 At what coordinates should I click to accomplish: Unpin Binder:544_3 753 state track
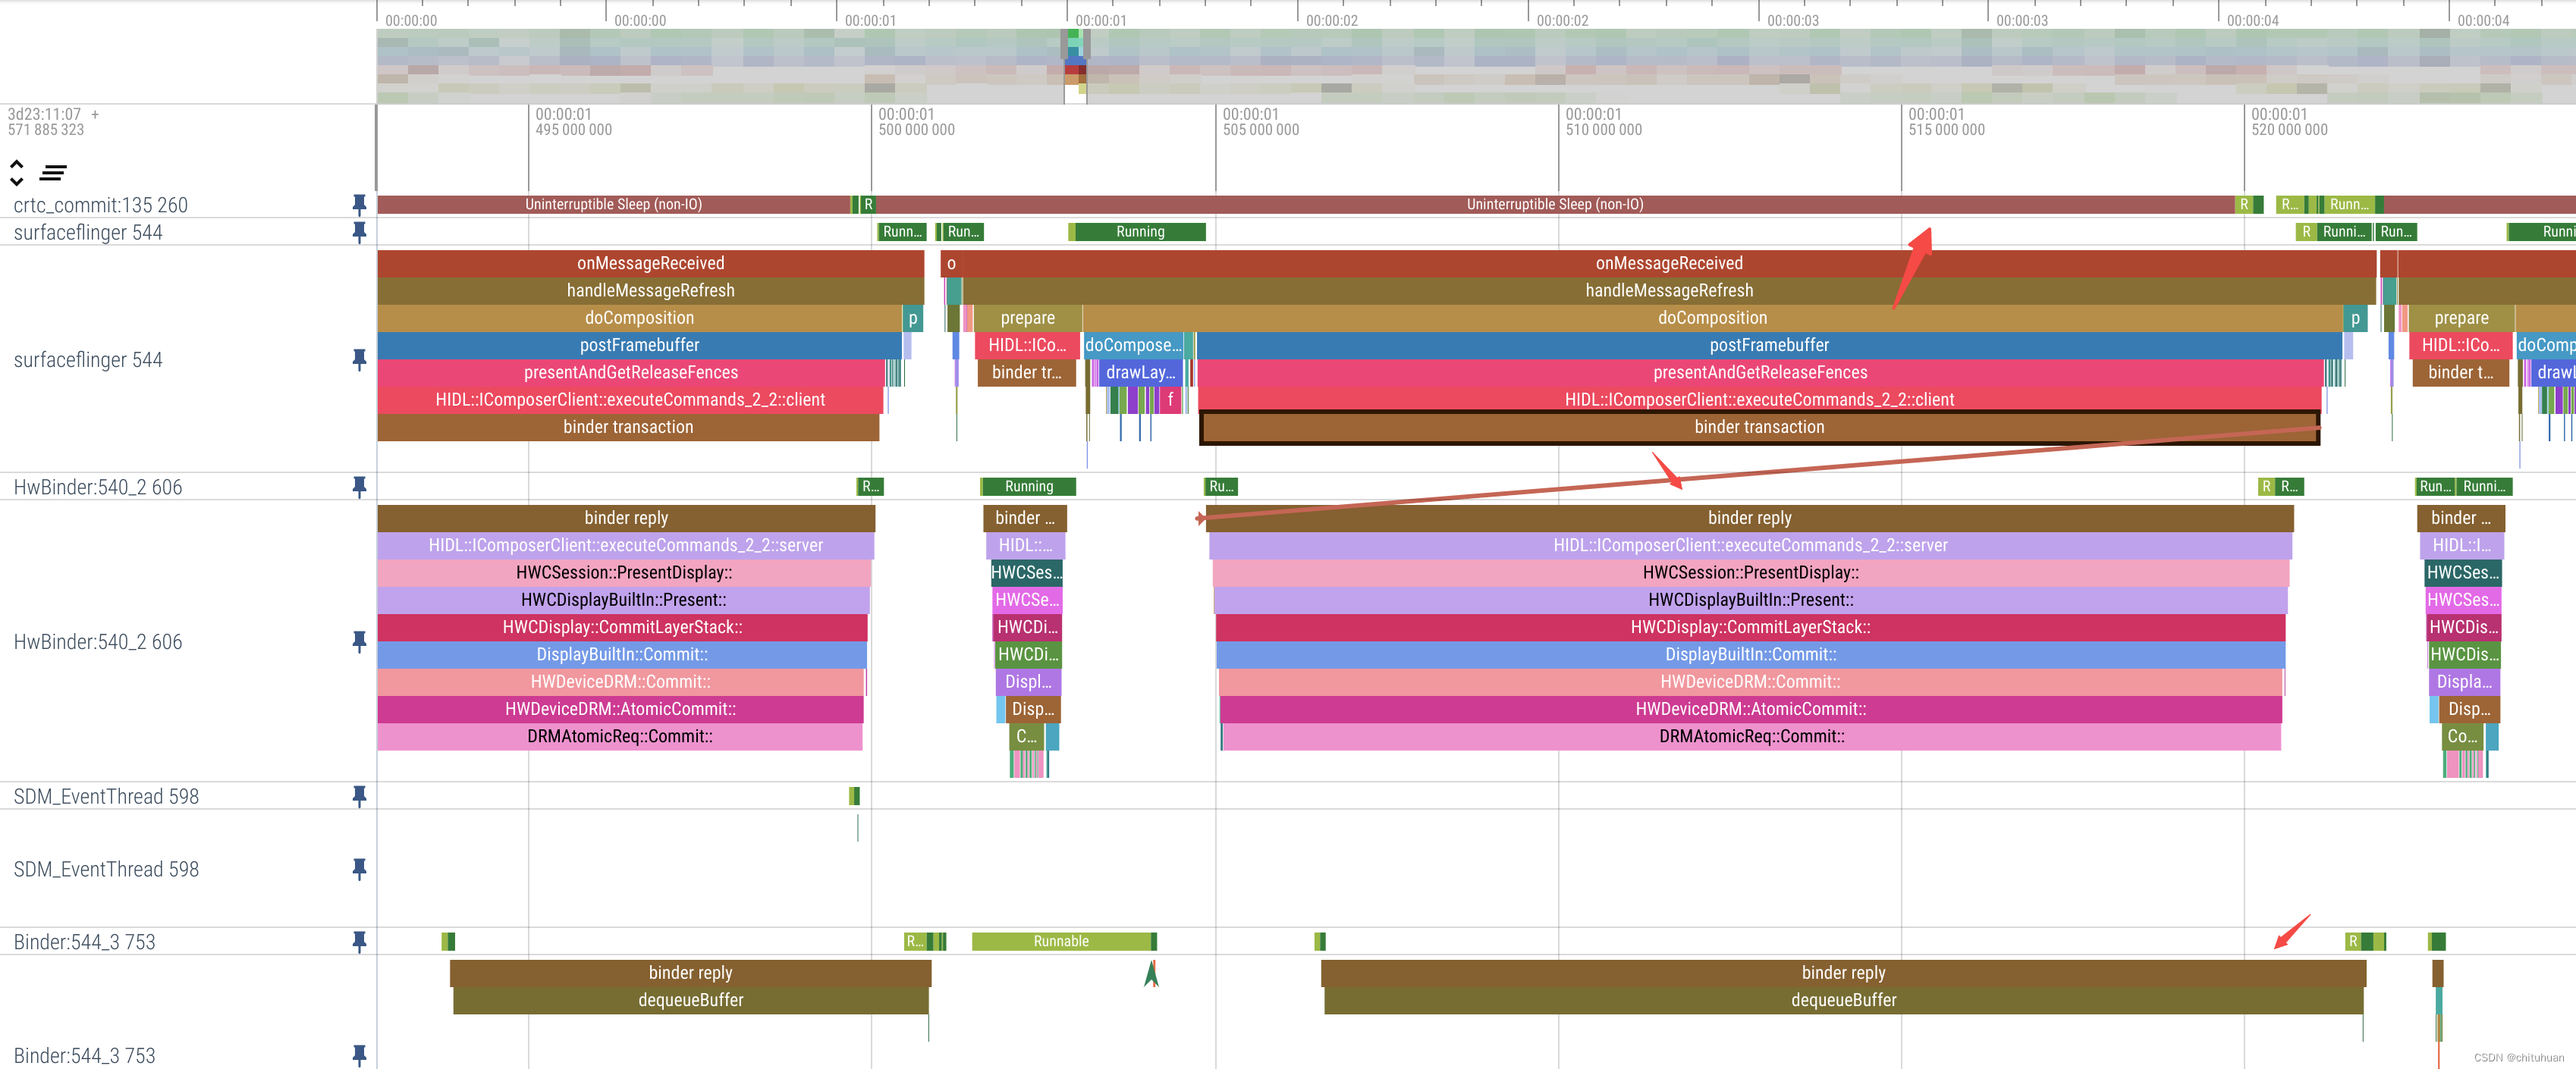tap(359, 941)
